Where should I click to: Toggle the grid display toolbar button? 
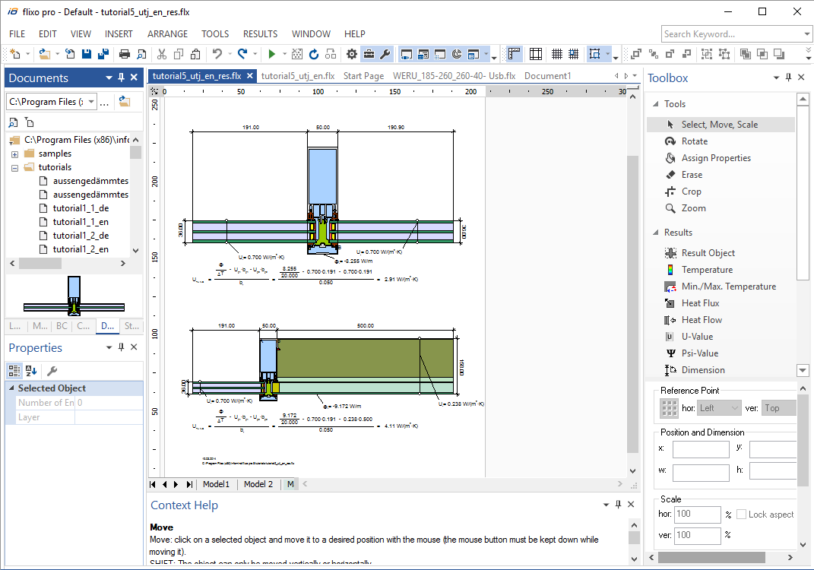[557, 54]
